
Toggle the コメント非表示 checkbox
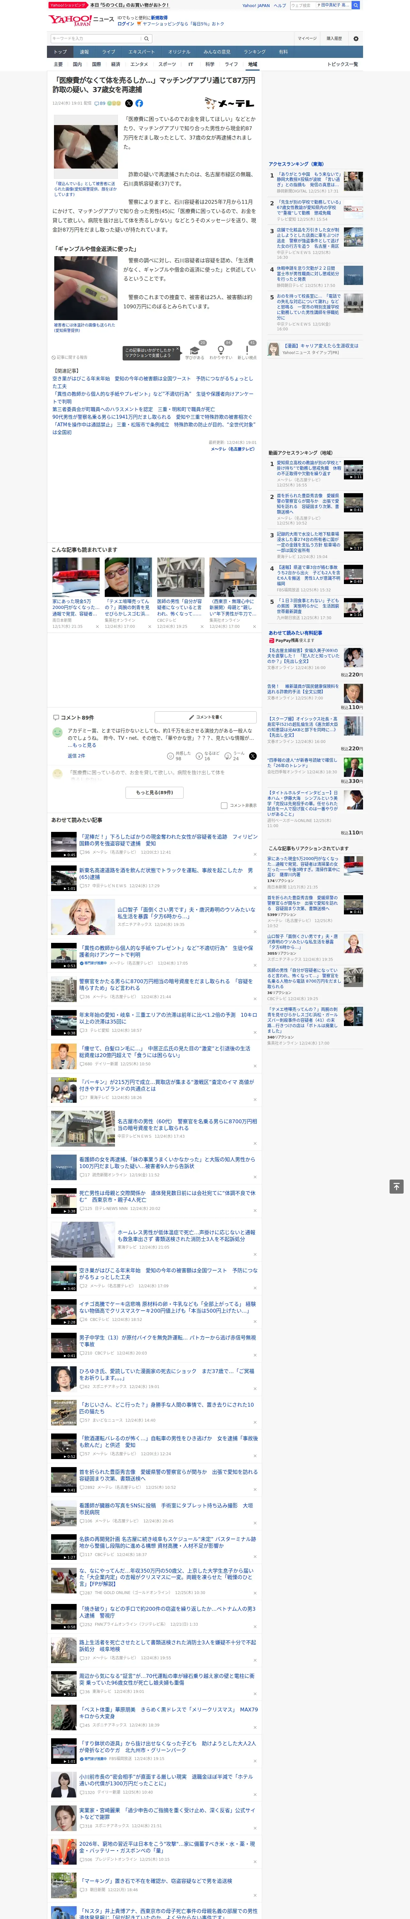pos(224,805)
